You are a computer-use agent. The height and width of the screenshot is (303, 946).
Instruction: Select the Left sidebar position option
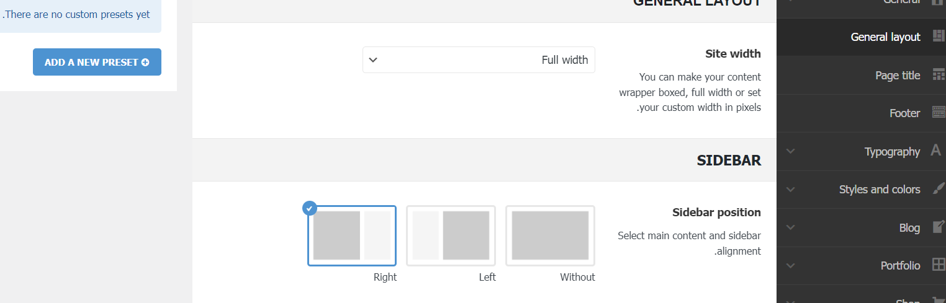tap(451, 235)
